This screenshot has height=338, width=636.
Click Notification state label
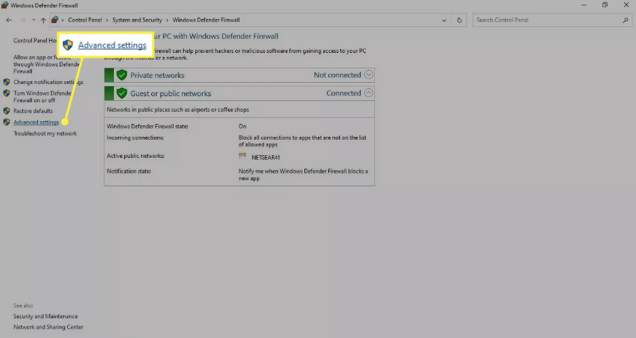pyautogui.click(x=129, y=171)
